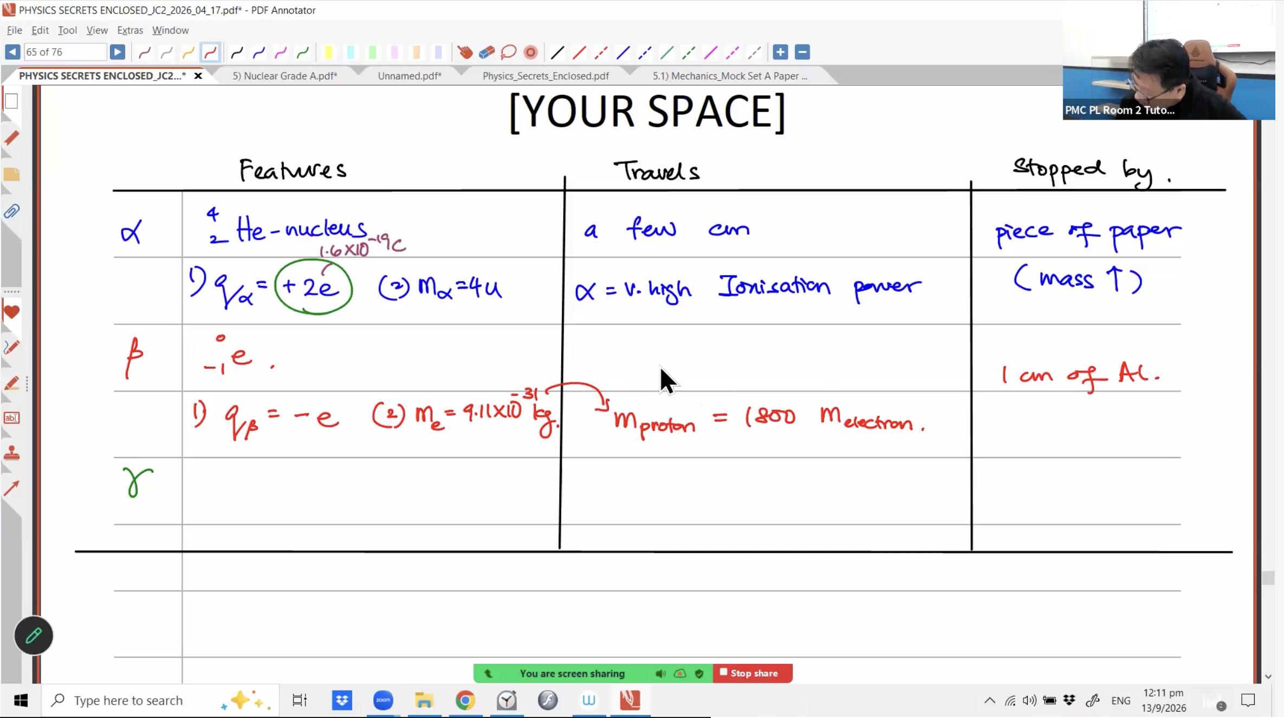
Task: Open Zoom from the taskbar
Action: pyautogui.click(x=383, y=700)
